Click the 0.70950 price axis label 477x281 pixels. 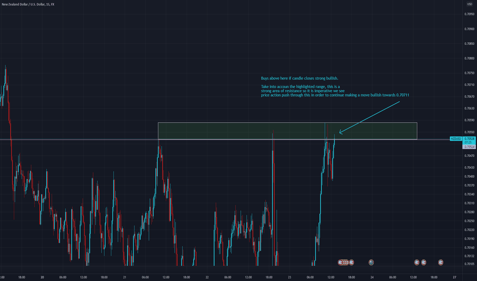[x=469, y=14]
